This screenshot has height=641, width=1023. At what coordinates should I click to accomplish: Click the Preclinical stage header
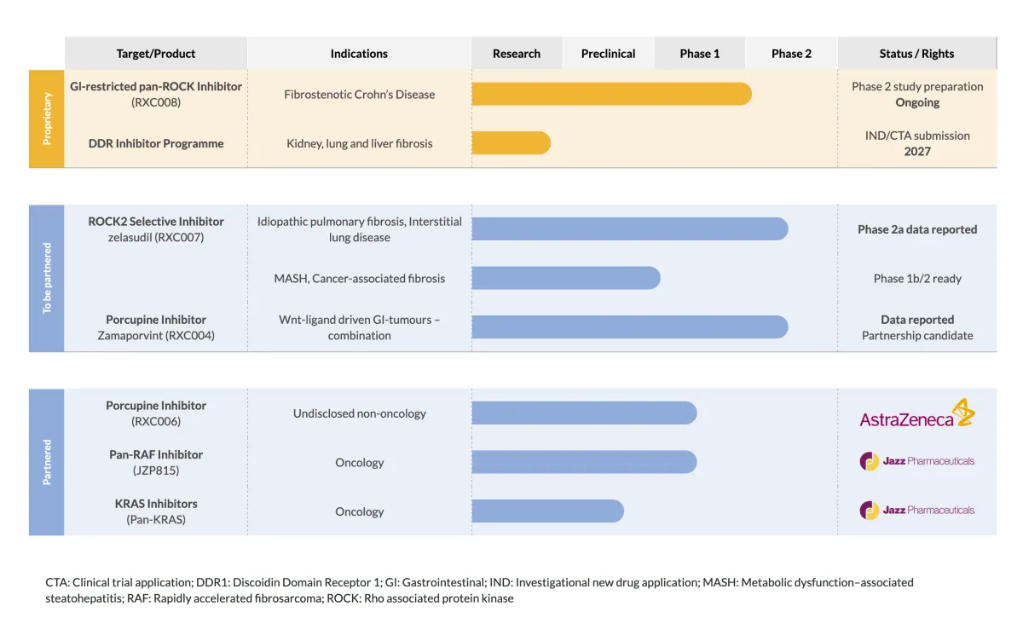point(608,53)
